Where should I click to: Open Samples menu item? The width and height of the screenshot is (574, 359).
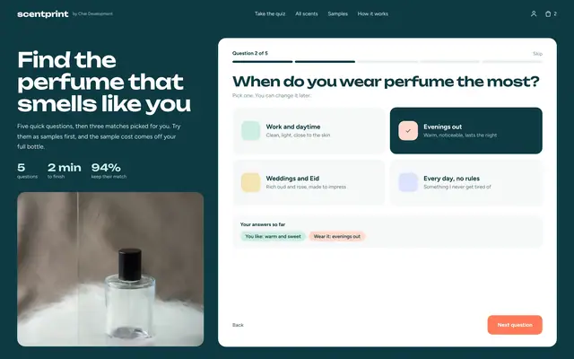coord(337,14)
